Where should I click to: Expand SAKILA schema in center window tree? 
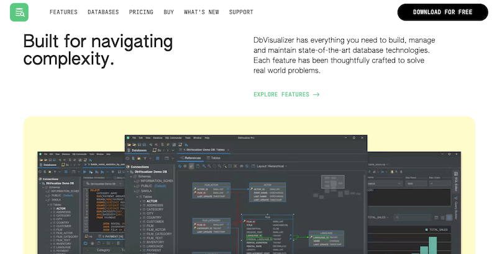point(134,191)
